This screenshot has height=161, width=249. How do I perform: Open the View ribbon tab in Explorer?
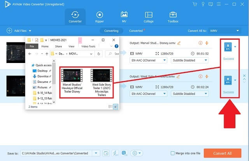click(x=72, y=46)
